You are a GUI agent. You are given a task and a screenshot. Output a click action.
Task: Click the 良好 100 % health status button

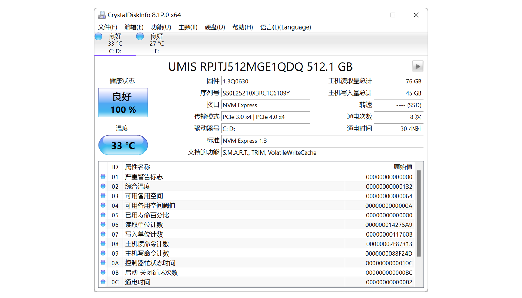(x=123, y=102)
